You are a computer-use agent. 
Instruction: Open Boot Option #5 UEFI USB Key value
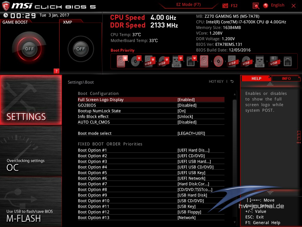[x=191, y=172]
